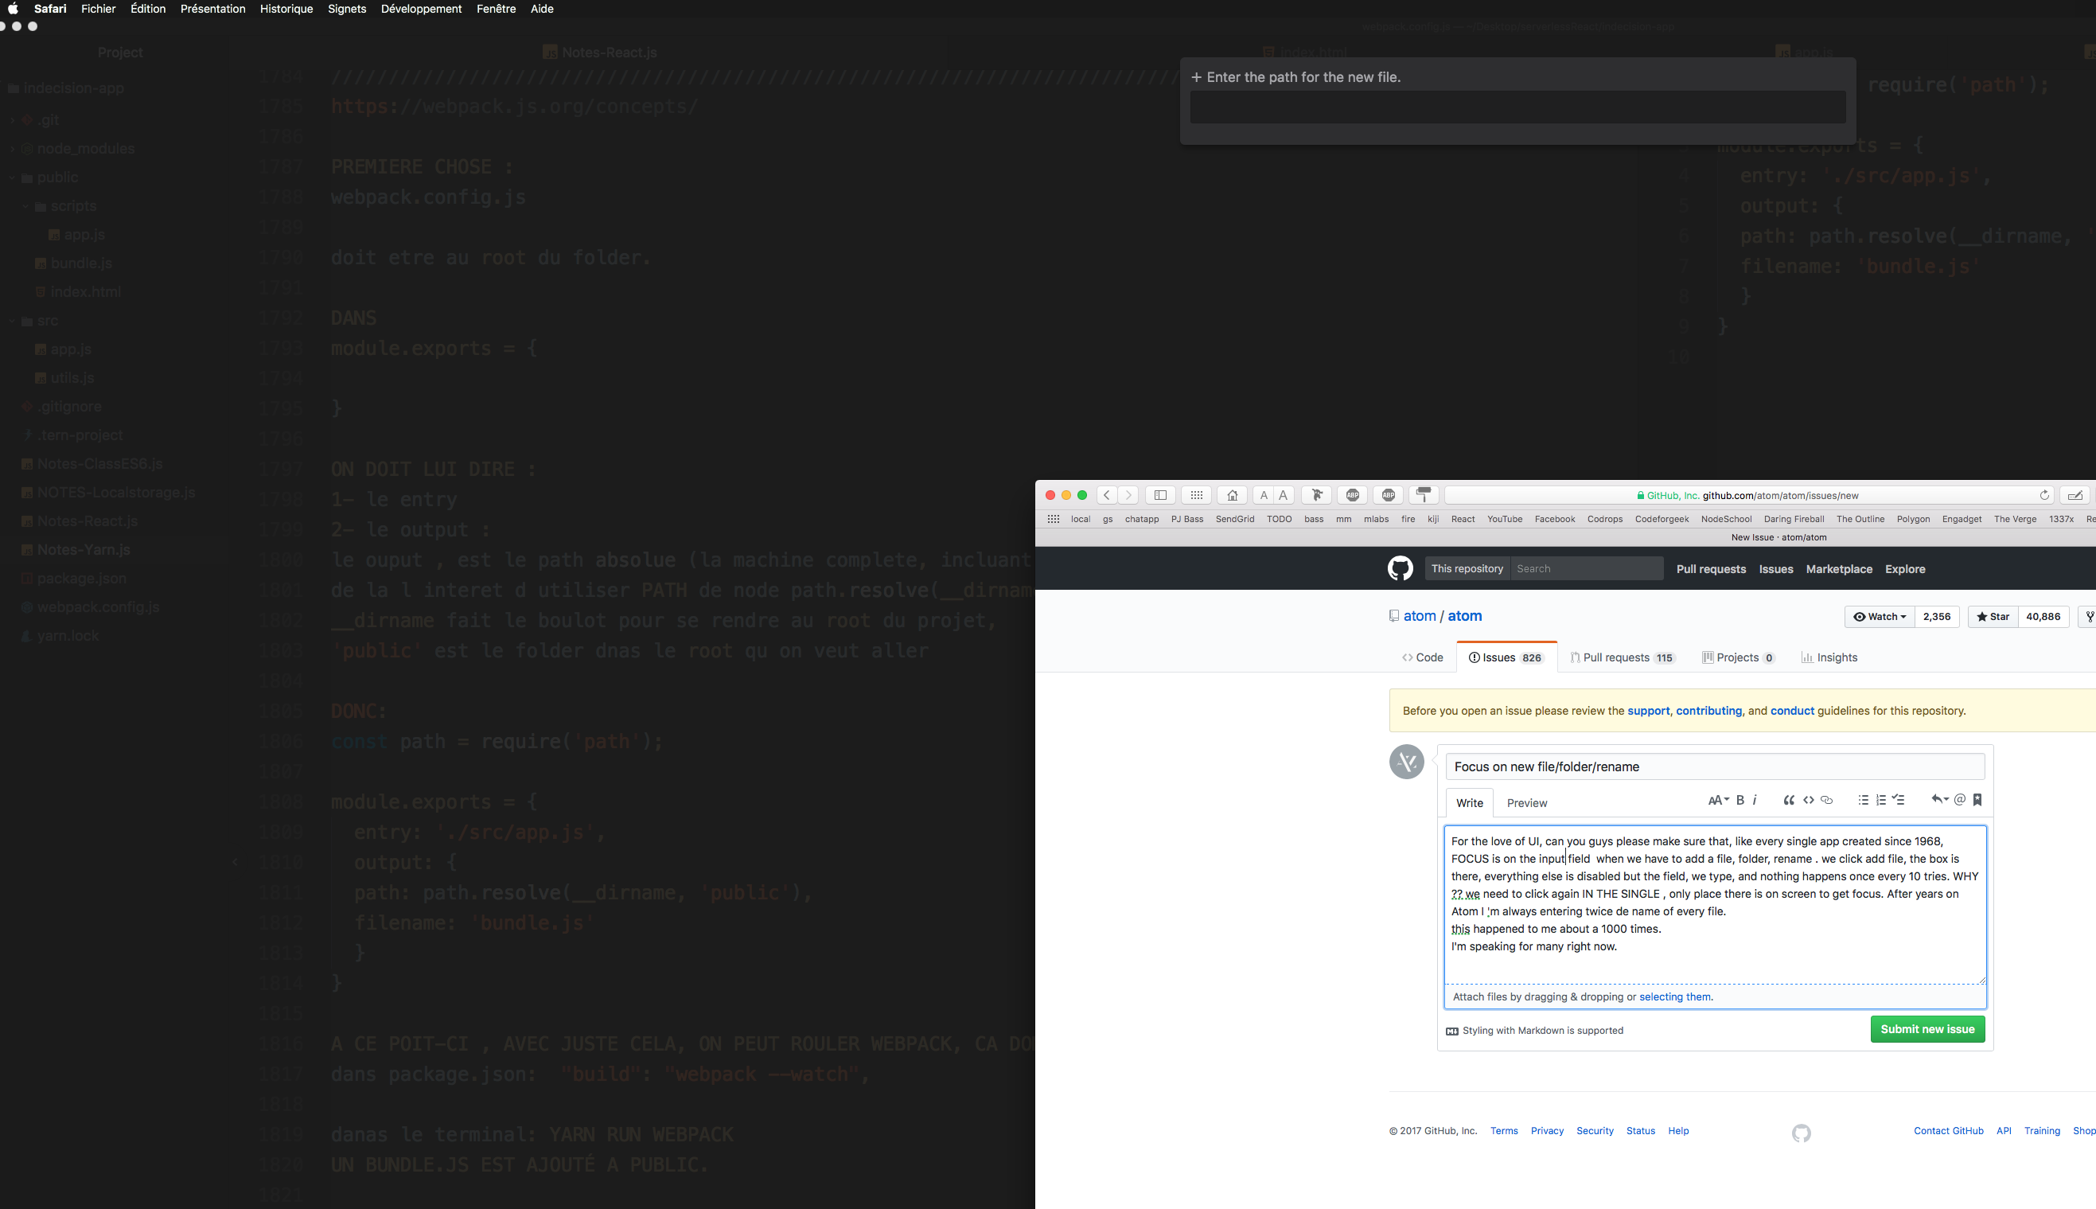2096x1209 pixels.
Task: Open the Issues 826 repo tab
Action: [1506, 657]
